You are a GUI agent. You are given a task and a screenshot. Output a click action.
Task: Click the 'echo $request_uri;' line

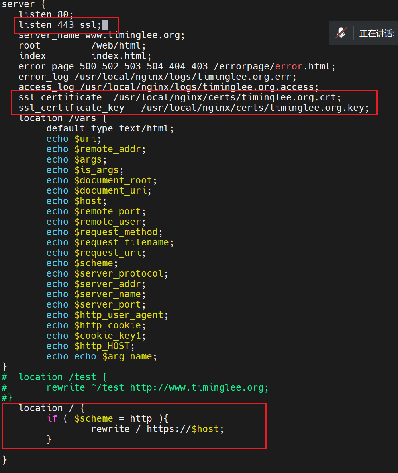[x=96, y=253]
